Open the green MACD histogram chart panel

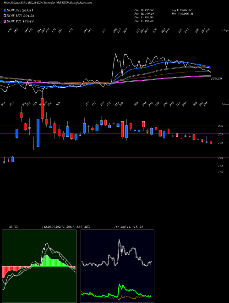coord(39,266)
